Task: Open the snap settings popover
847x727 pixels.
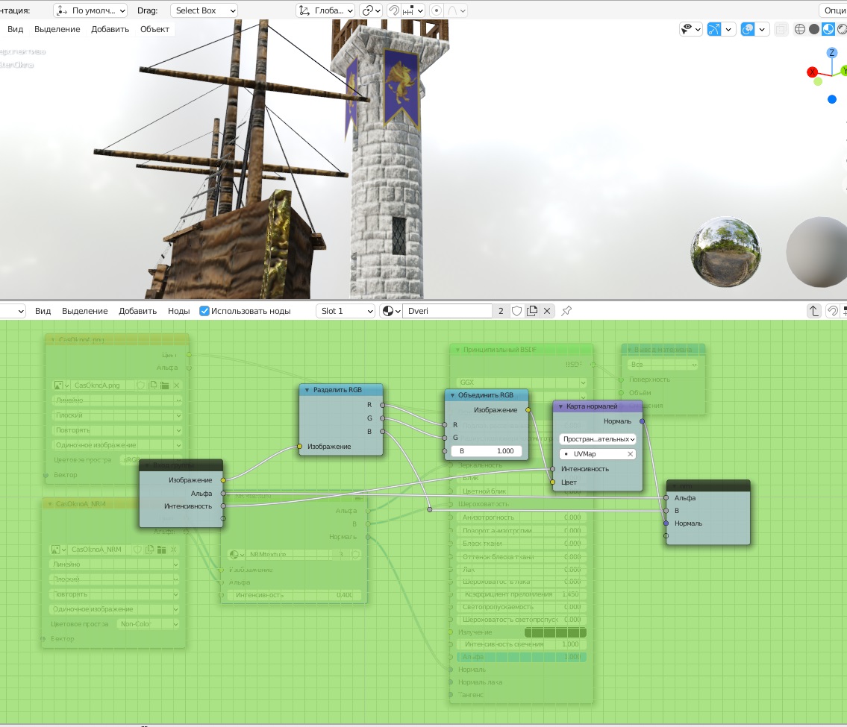Action: tap(413, 10)
